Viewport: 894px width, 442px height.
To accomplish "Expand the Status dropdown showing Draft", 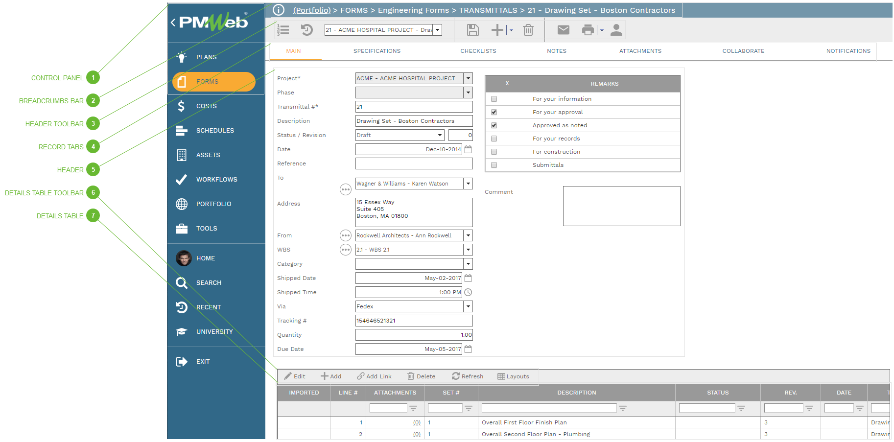I will pos(440,135).
